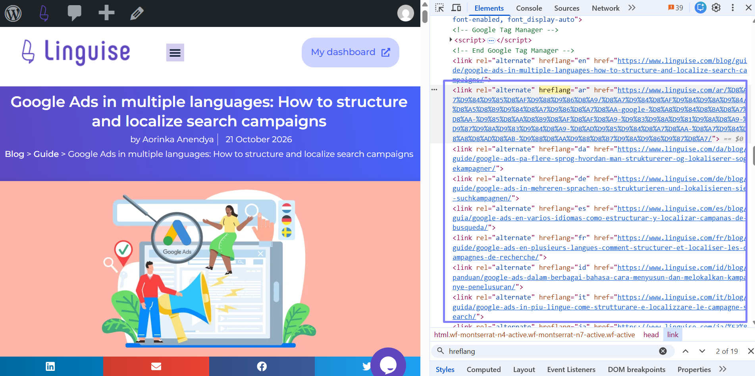Open DevTools three-dot customize menu

[x=733, y=8]
